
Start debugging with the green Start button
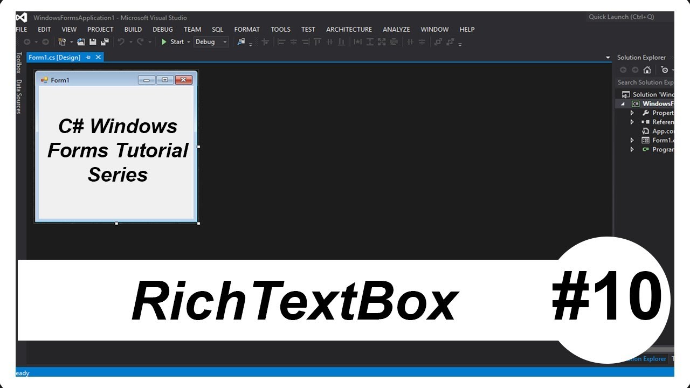pos(173,42)
